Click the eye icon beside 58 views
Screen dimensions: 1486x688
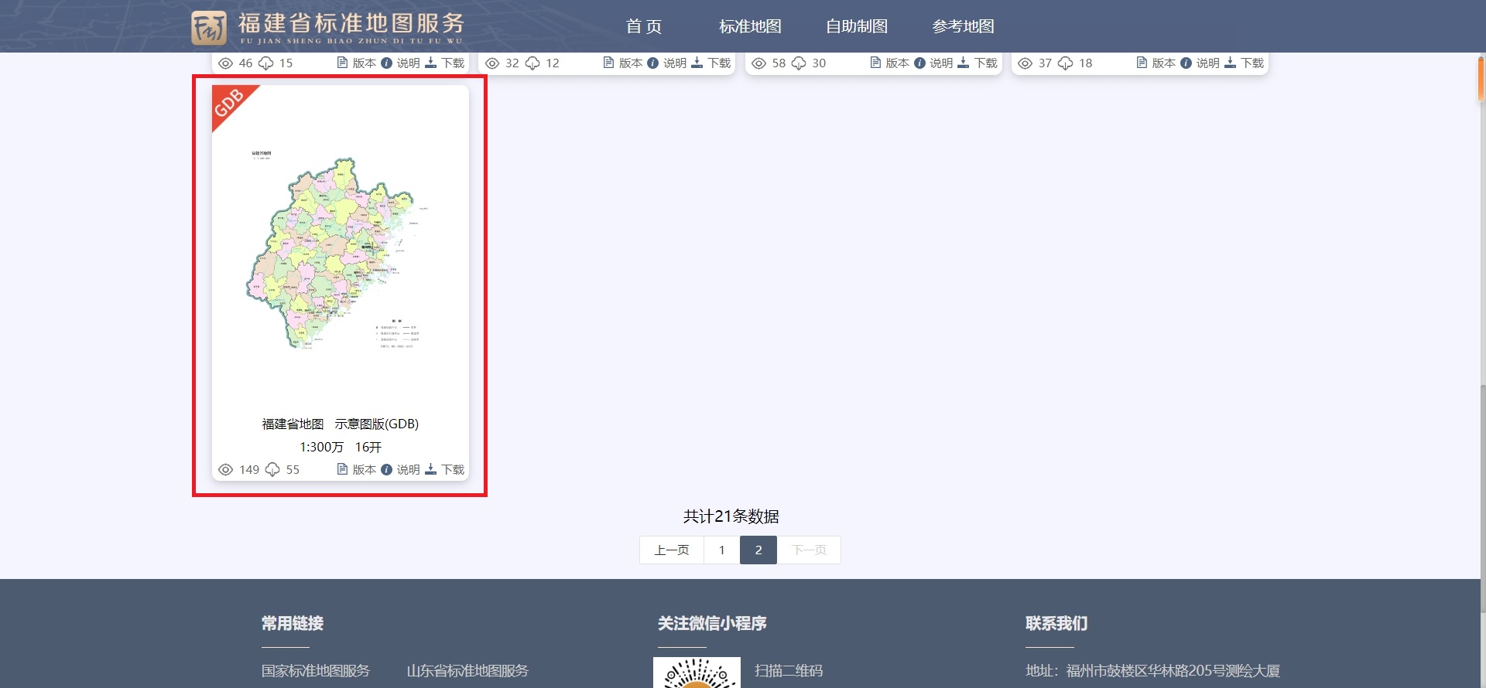point(758,63)
